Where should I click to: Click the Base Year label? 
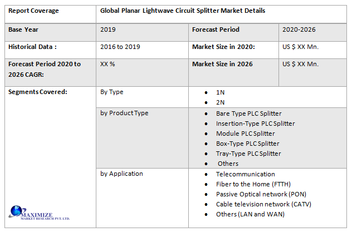click(25, 29)
